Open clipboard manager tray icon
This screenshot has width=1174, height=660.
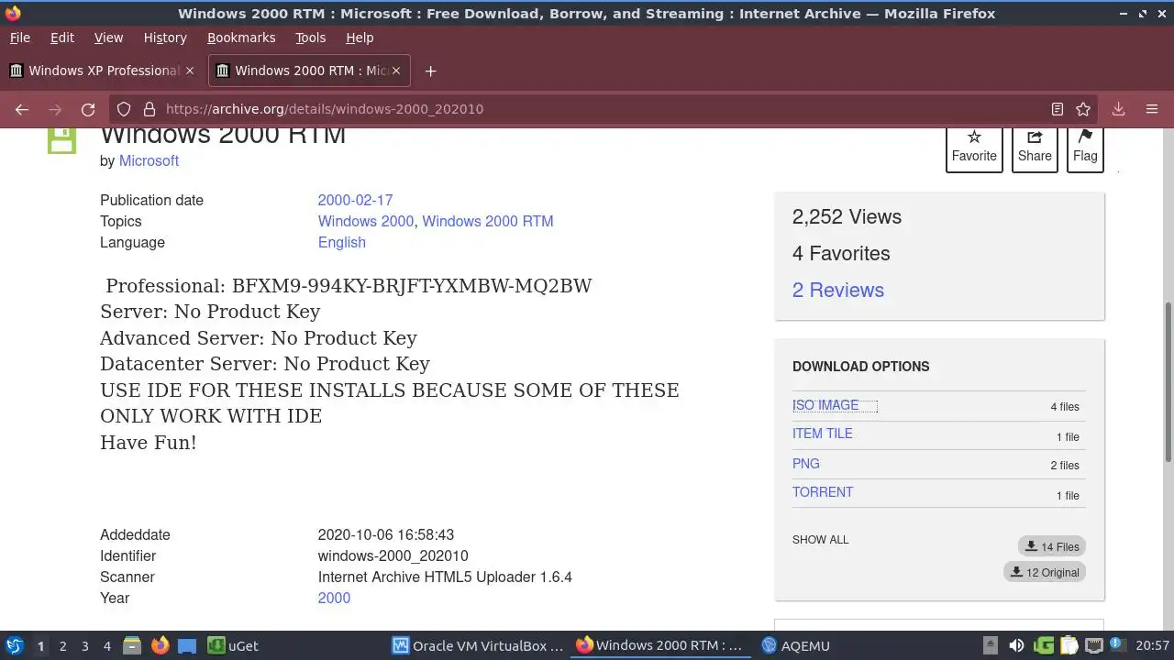[x=1069, y=646]
